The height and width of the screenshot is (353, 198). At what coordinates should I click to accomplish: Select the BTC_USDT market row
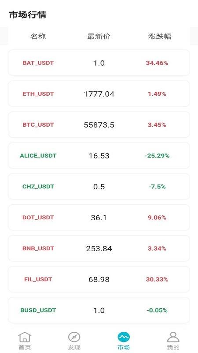tap(99, 124)
